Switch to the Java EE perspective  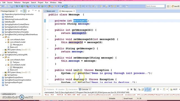(x=175, y=6)
